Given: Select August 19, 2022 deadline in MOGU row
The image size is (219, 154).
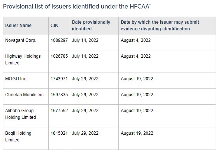Looking at the screenshot, I should coord(137,79).
